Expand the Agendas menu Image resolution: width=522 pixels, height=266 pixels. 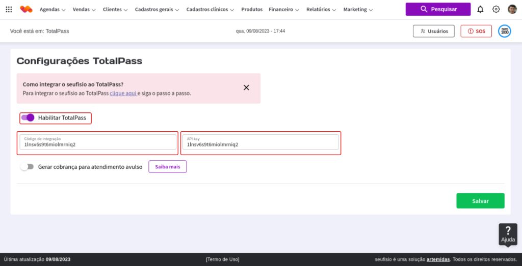[x=53, y=10]
